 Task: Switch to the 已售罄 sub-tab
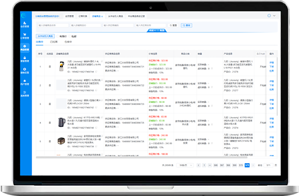54,42
